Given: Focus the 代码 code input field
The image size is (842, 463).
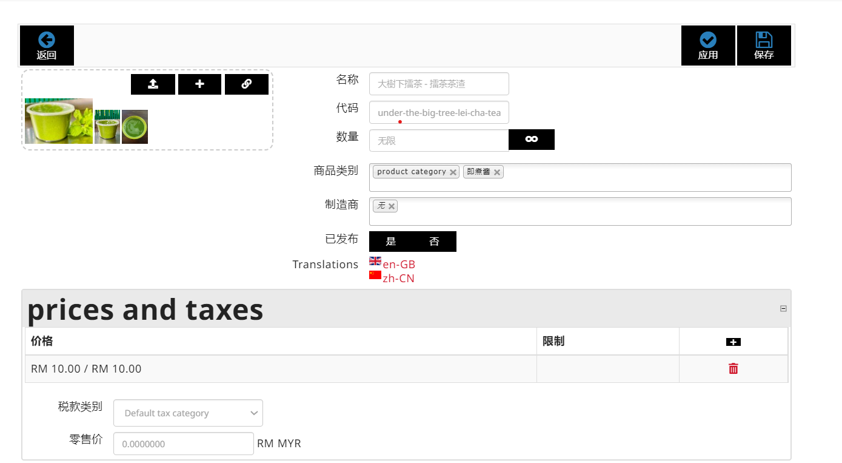Looking at the screenshot, I should click(439, 112).
